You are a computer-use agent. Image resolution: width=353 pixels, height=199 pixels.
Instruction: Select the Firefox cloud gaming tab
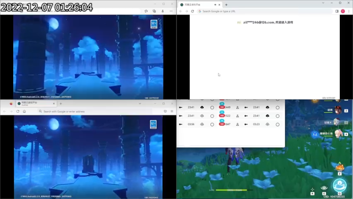click(36, 103)
